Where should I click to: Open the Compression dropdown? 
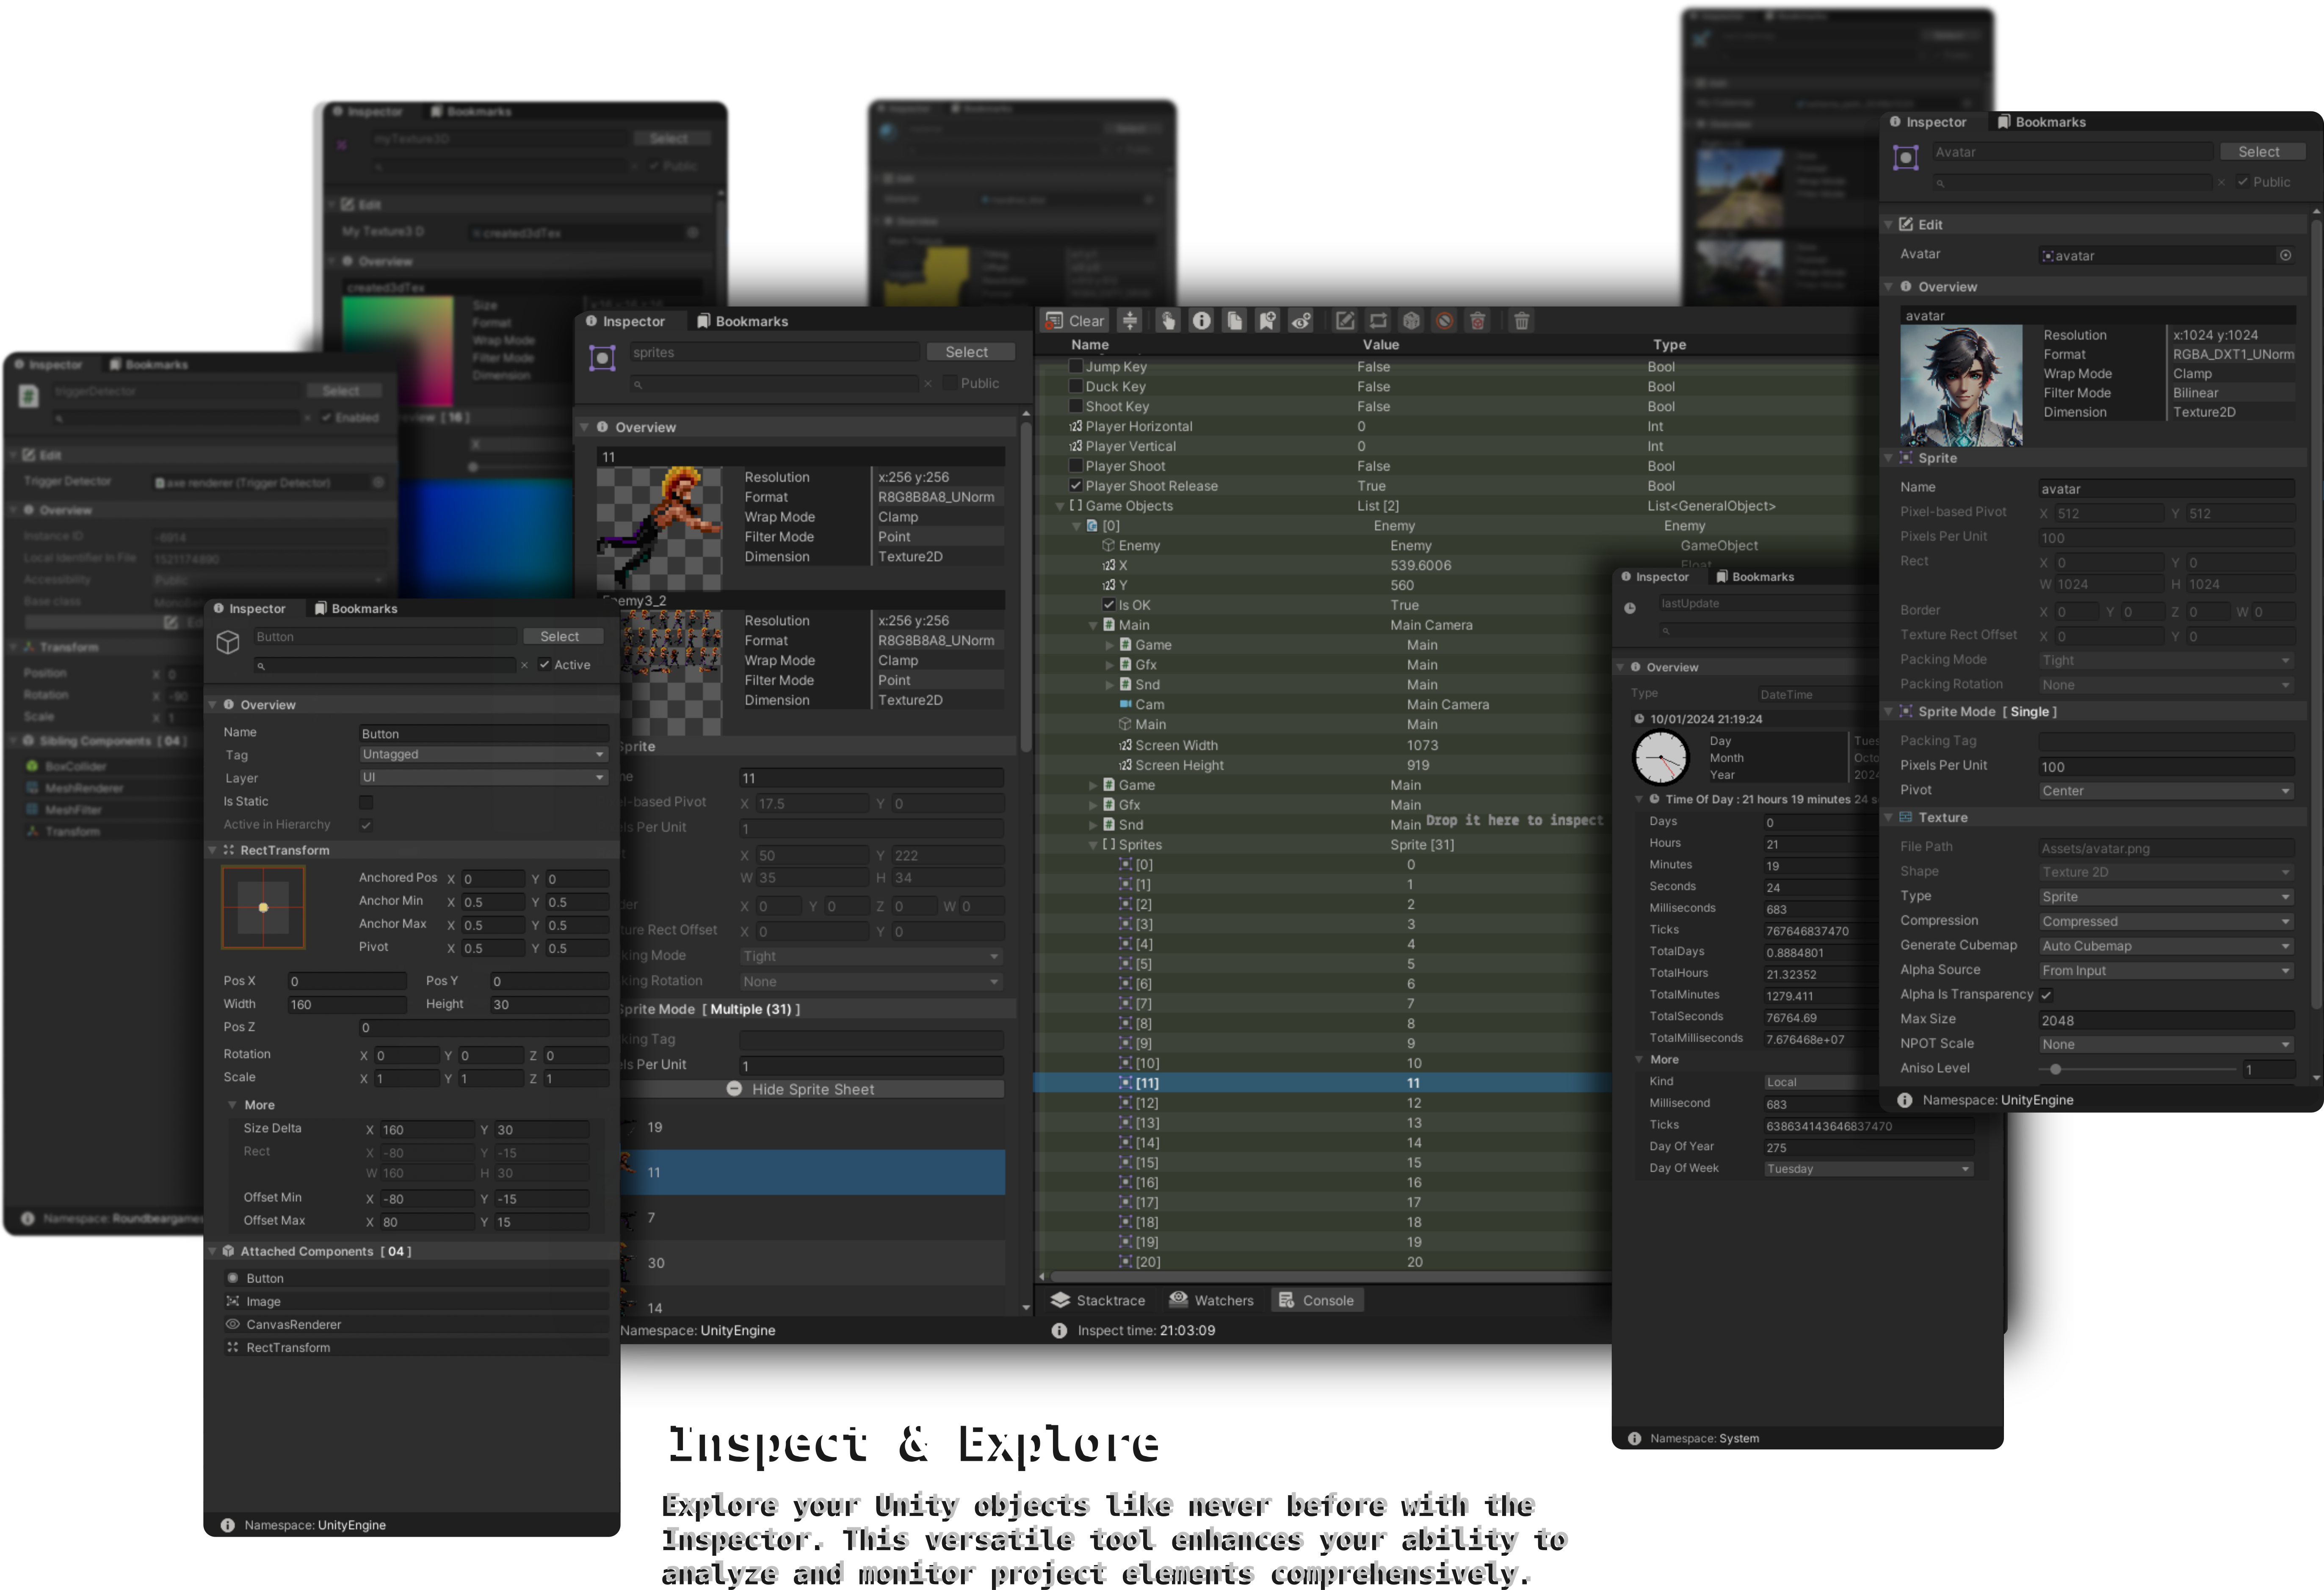(2166, 921)
